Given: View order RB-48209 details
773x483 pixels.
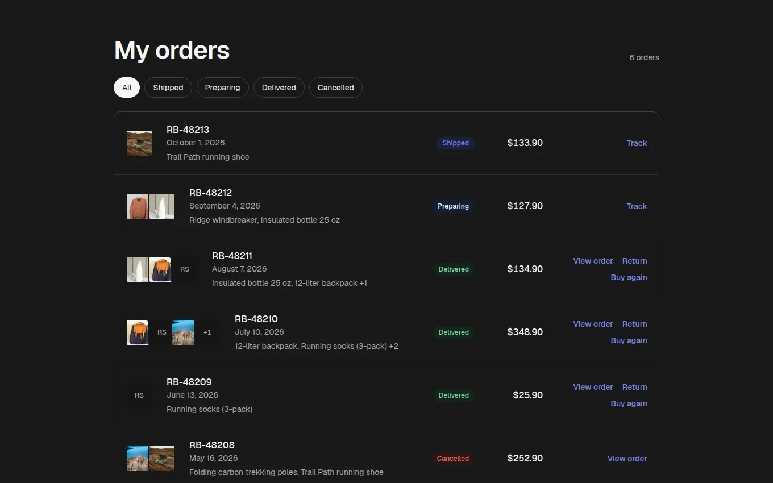Looking at the screenshot, I should 593,387.
